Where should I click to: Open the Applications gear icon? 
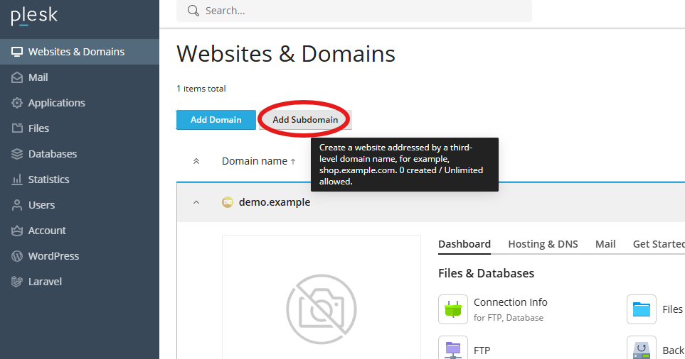pyautogui.click(x=17, y=103)
